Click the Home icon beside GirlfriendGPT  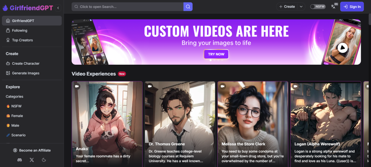[8, 21]
